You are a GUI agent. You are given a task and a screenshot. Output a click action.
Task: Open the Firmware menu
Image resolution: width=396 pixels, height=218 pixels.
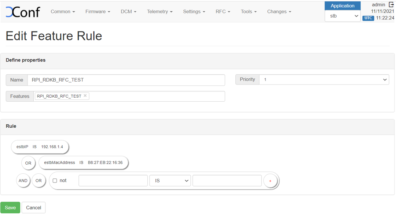tap(98, 12)
